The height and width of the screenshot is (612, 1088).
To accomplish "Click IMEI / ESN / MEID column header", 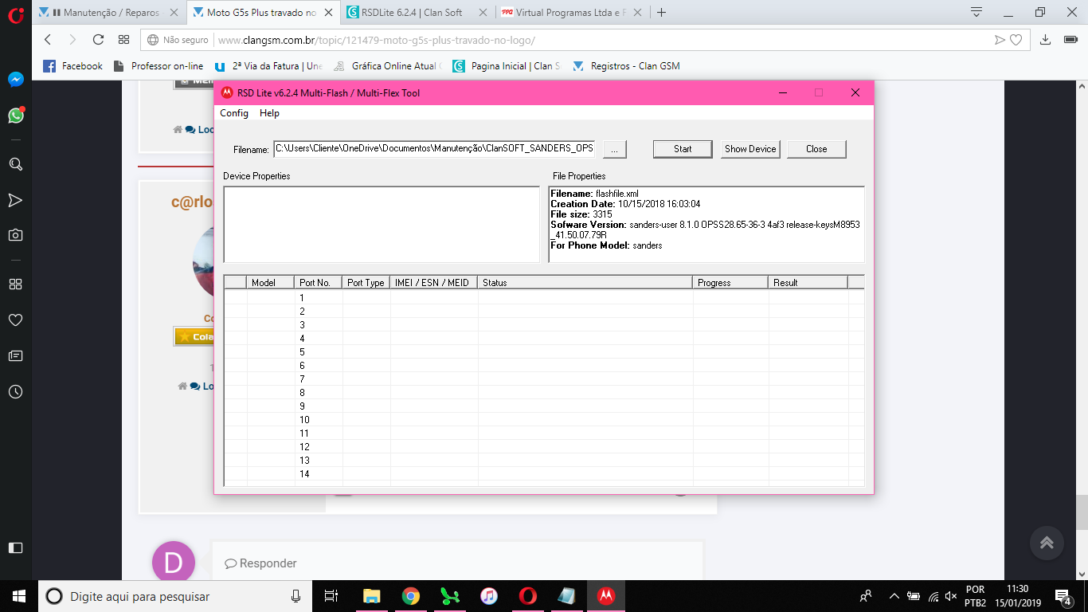I will (x=434, y=282).
